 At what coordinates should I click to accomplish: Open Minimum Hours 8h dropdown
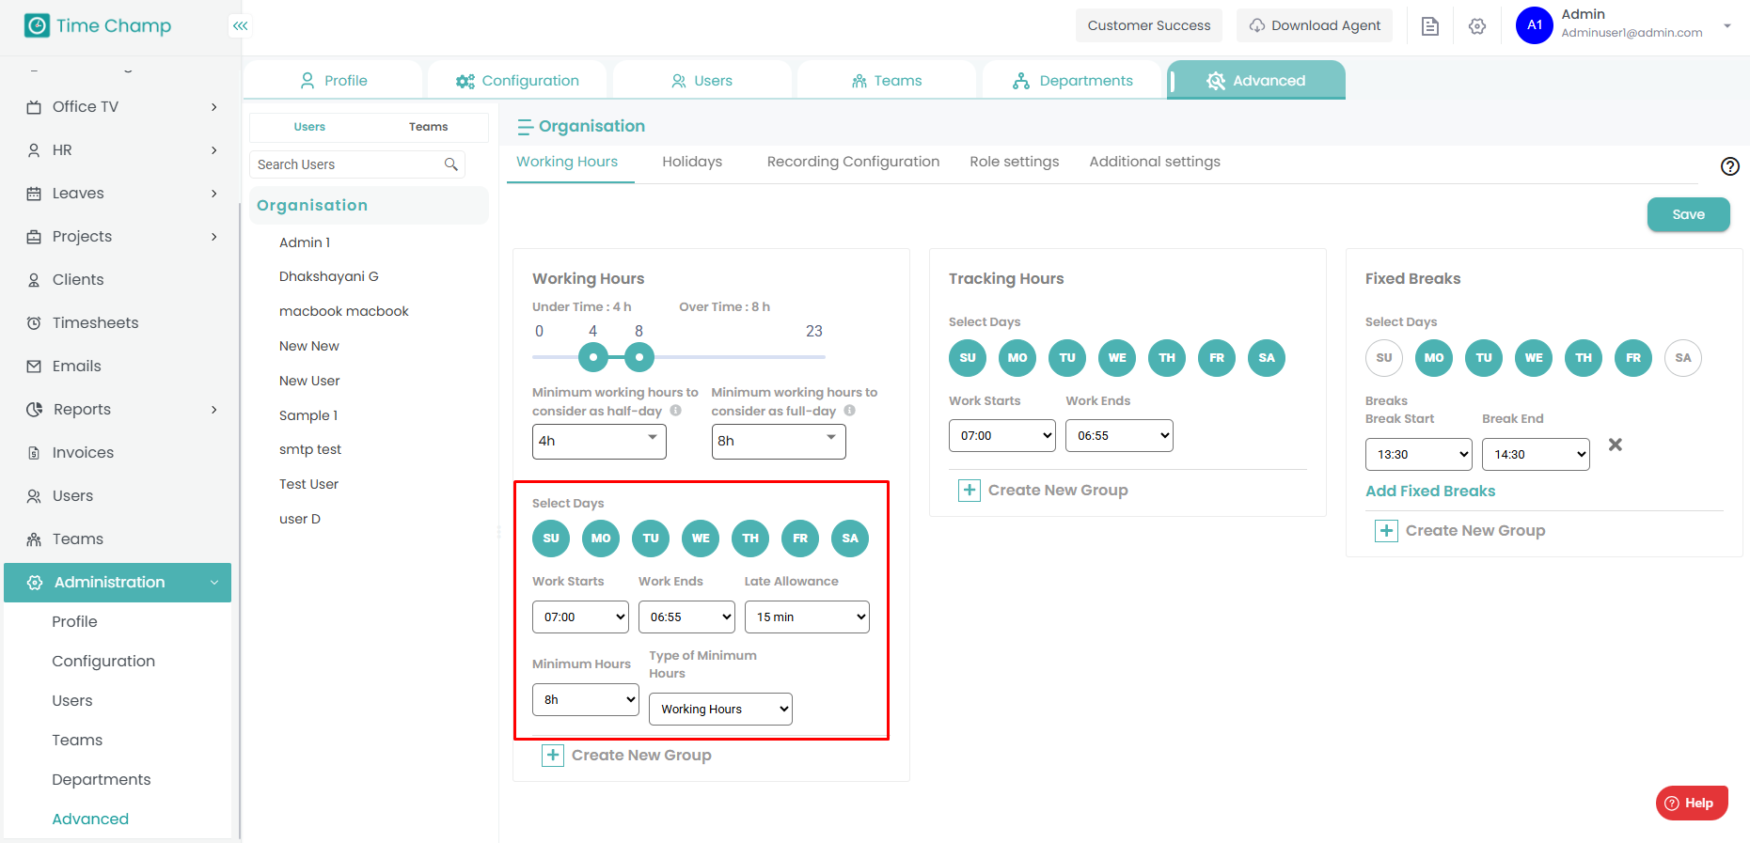[586, 700]
